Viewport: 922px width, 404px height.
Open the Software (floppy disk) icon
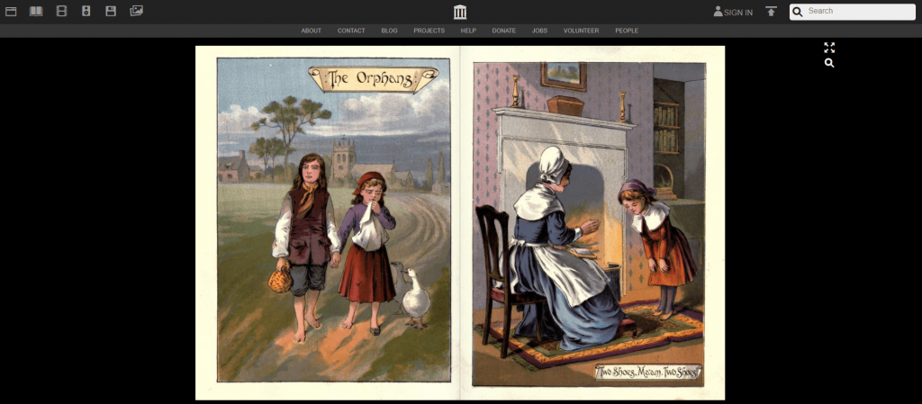click(x=111, y=11)
